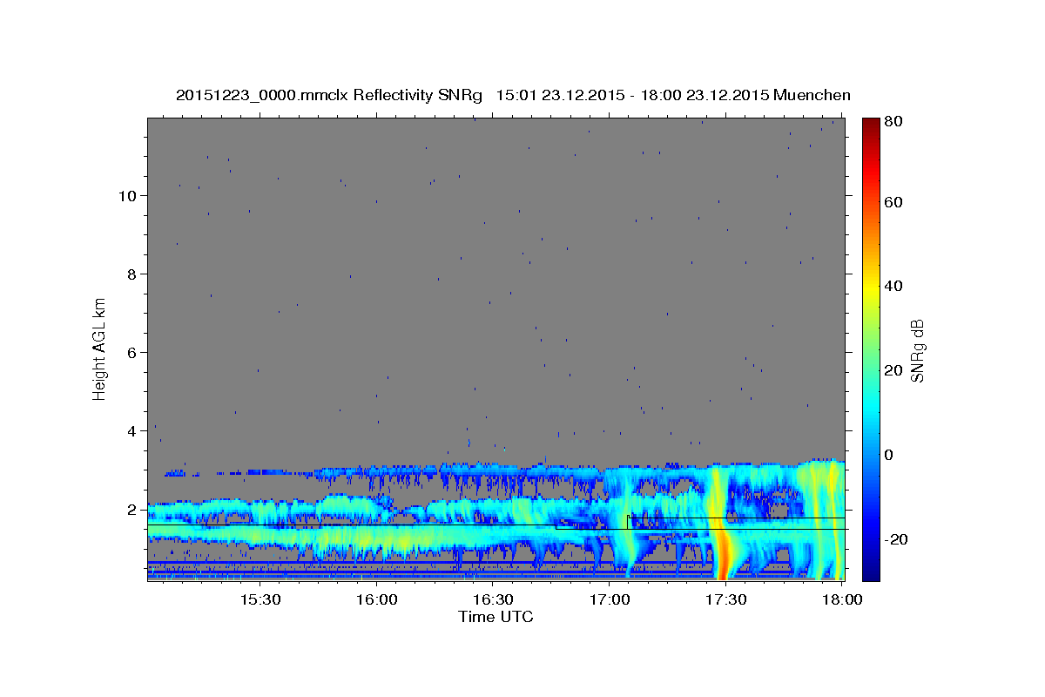This screenshot has width=1045, height=697.
Task: Click the 'Height AGL km' axis label
Action: tap(99, 348)
